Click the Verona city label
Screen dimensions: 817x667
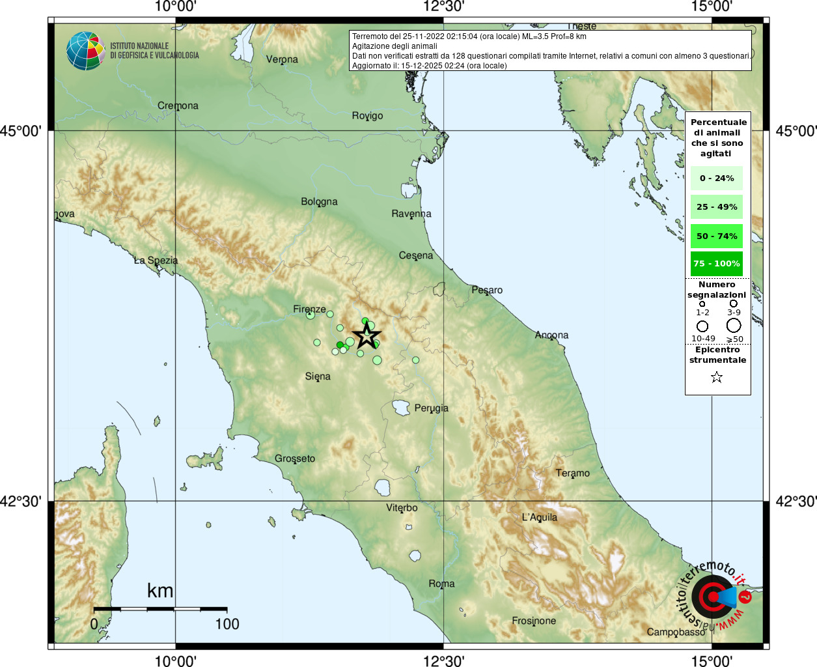(x=282, y=59)
